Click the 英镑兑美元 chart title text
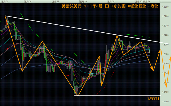171x106 pixels. 72,6
